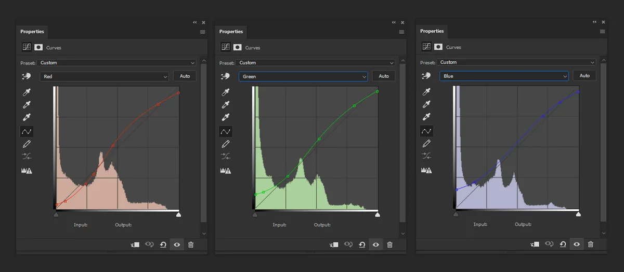The height and width of the screenshot is (272, 624).
Task: Delete adjustment layer from Green panel
Action: pos(390,244)
